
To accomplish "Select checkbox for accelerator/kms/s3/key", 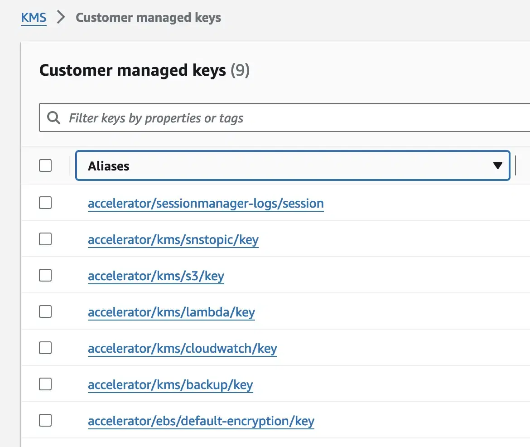I will pos(45,275).
